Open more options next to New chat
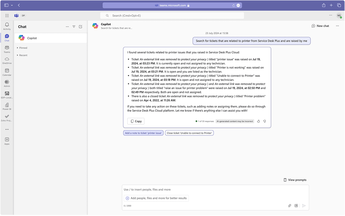 tap(337, 26)
